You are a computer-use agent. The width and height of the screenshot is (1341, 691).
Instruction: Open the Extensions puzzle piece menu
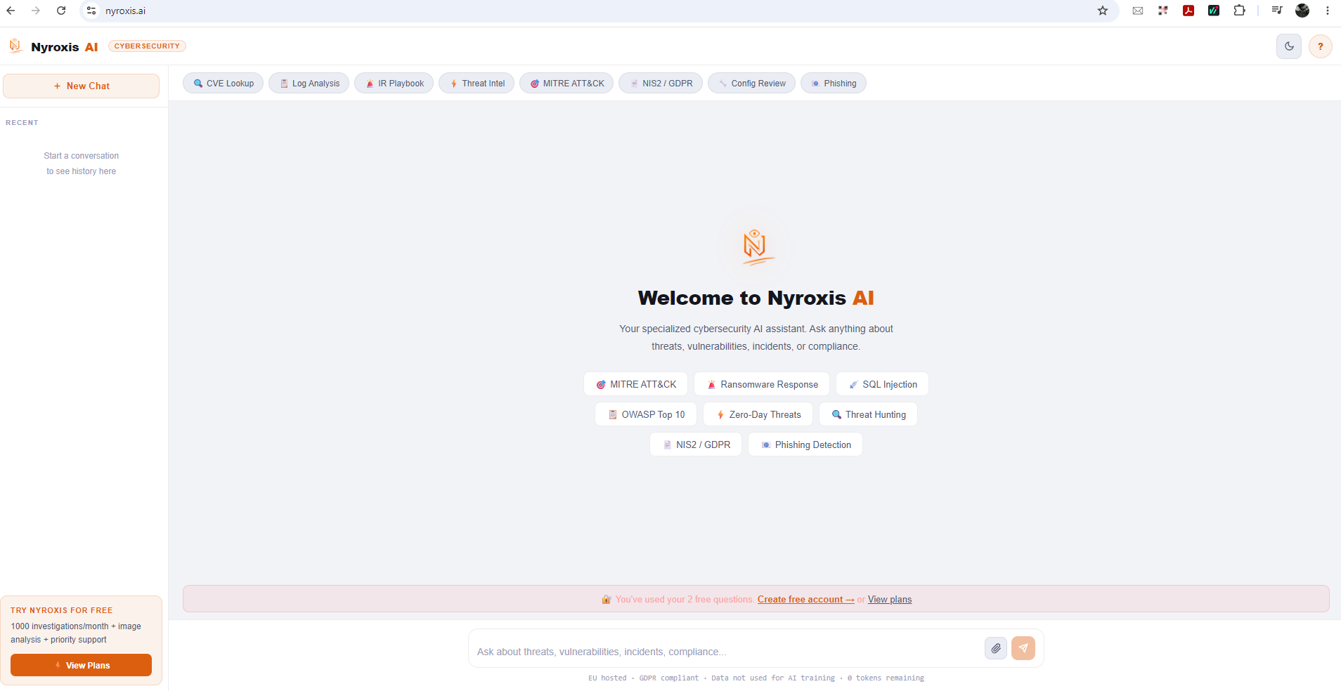coord(1240,11)
